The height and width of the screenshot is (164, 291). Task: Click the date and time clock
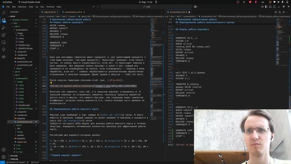pos(145,2)
